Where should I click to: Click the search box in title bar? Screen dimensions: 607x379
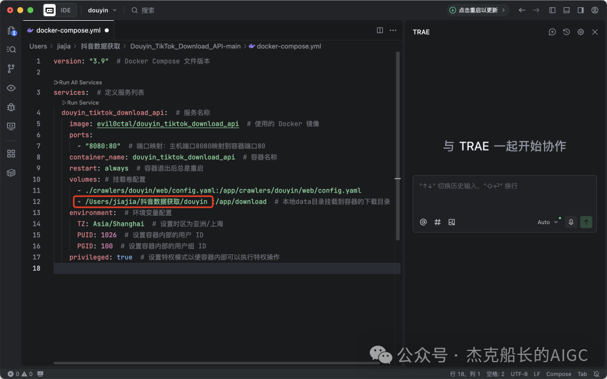pyautogui.click(x=143, y=11)
